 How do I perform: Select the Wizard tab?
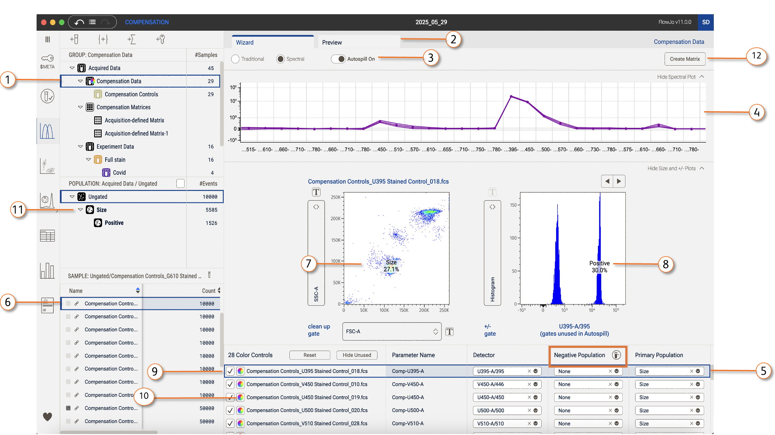pos(245,42)
